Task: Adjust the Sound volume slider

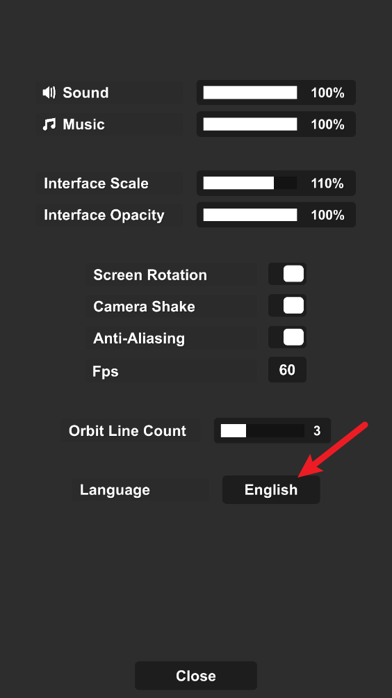Action: (250, 92)
